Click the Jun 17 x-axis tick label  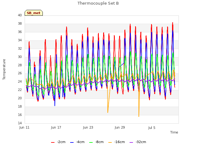(56, 127)
